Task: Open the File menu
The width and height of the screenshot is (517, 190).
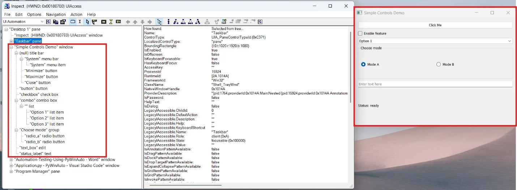Action: [7, 14]
